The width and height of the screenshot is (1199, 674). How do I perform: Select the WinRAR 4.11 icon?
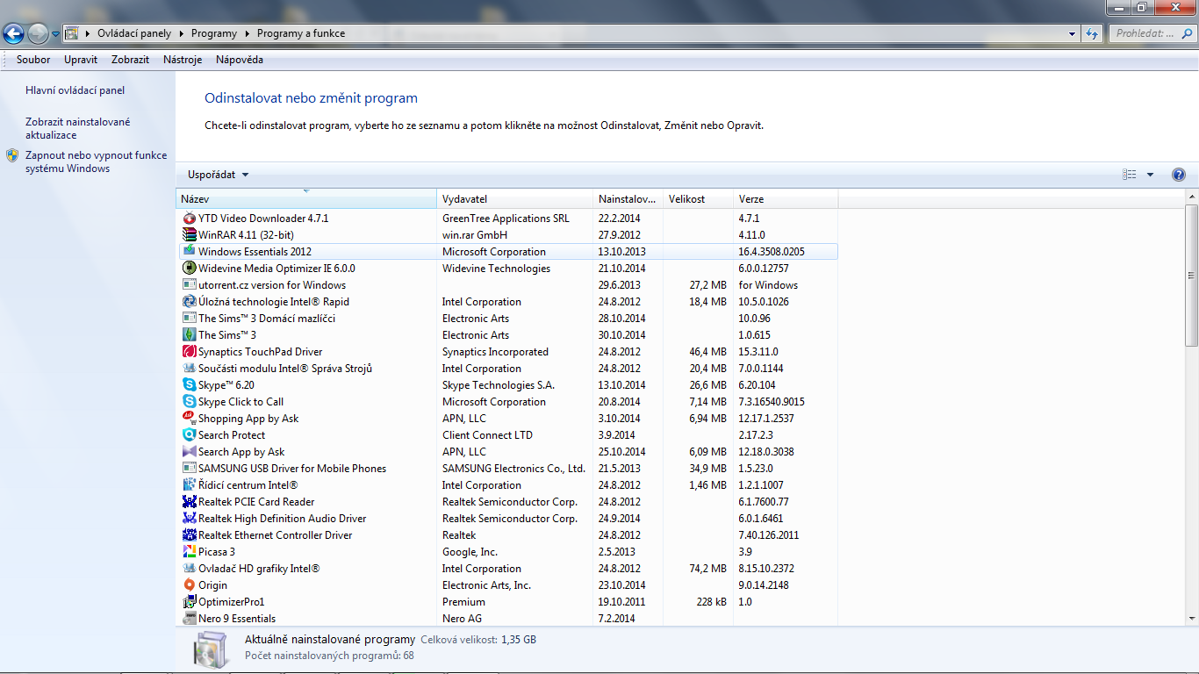pos(189,235)
